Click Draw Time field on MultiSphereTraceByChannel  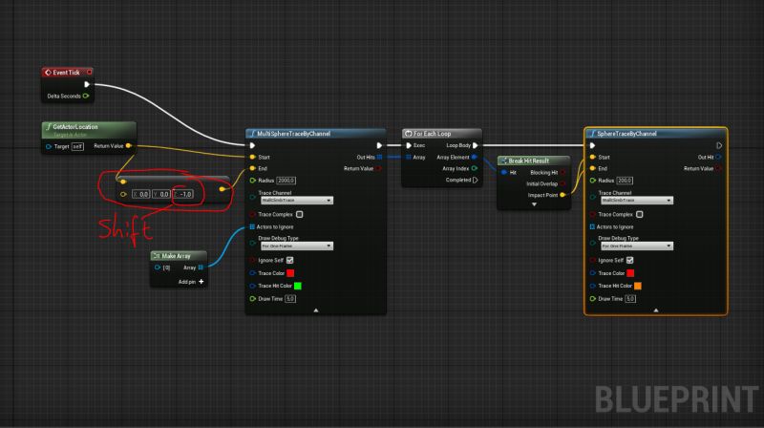click(290, 299)
